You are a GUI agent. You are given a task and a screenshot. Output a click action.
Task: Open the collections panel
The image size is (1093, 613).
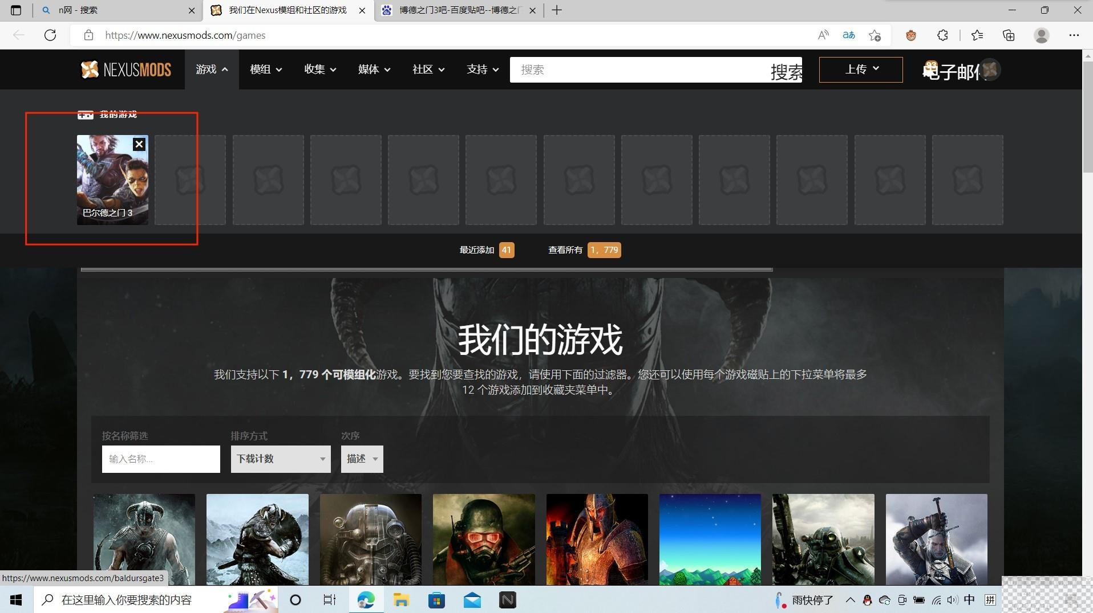(1009, 35)
